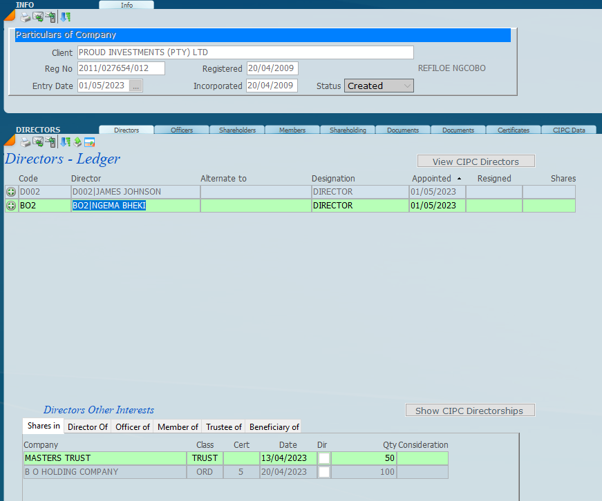
Task: Sort directors by the Appointed column header
Action: pos(431,179)
